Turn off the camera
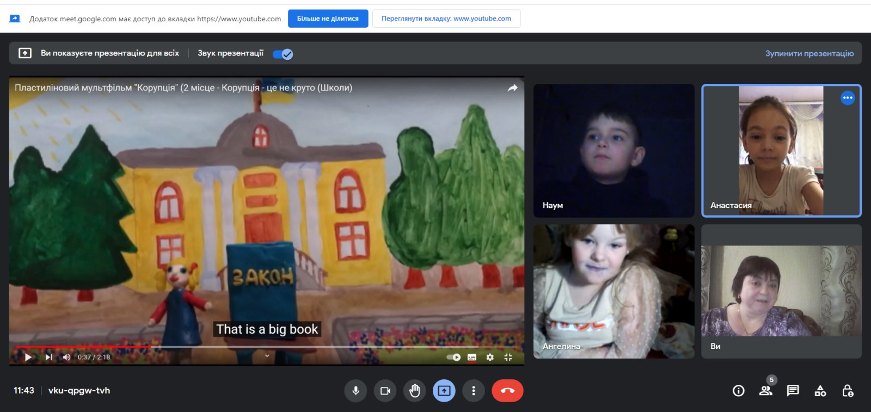Viewport: 871px width, 412px height. [385, 391]
